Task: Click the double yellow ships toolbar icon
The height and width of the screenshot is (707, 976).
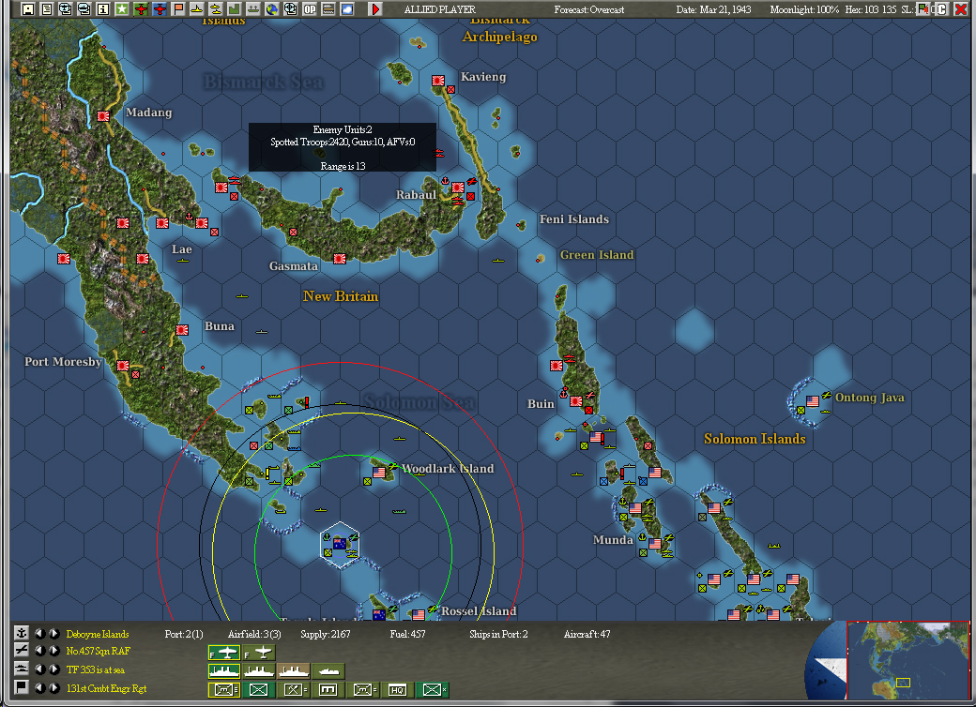Action: point(215,8)
